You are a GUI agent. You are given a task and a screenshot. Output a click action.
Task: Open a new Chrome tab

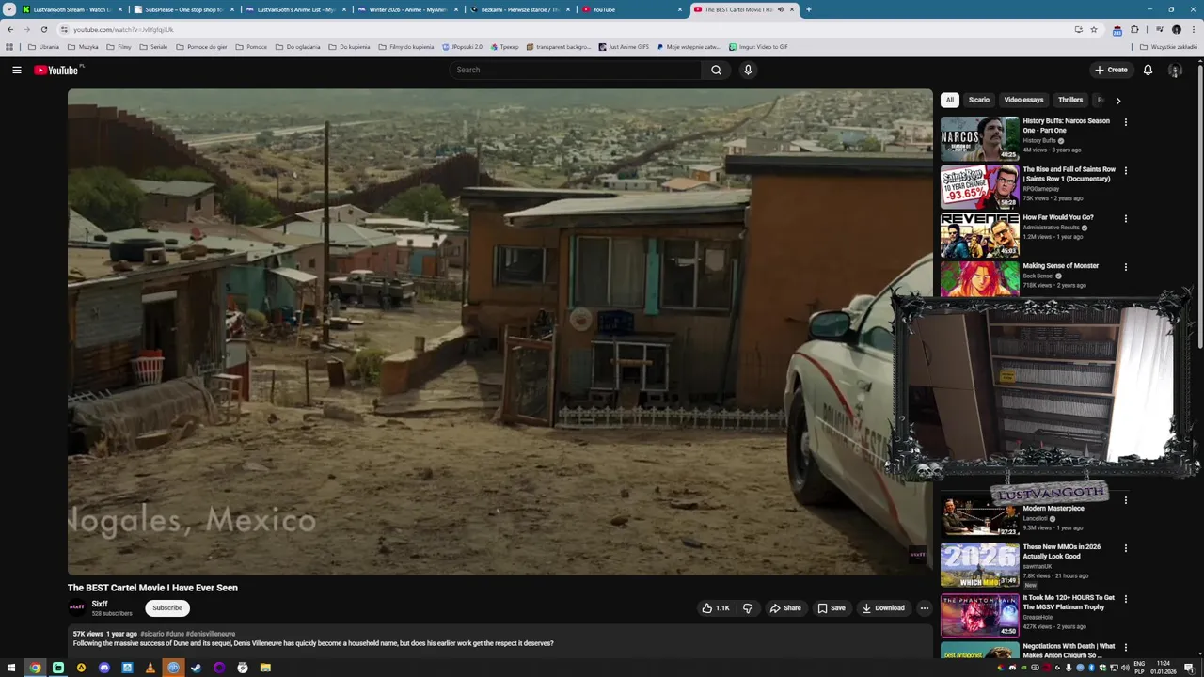click(x=809, y=9)
